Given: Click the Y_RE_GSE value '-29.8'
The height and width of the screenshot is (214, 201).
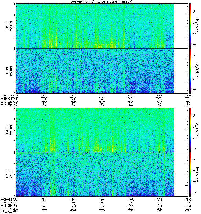Looking at the screenshot, I should (x=44, y=98).
